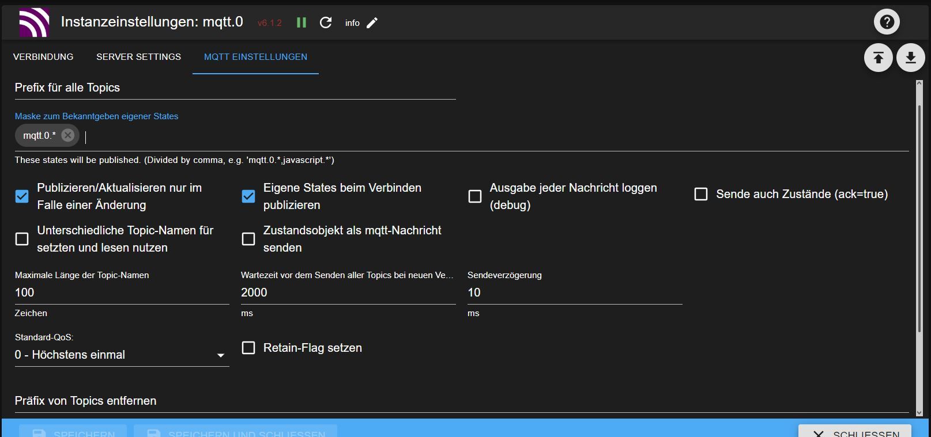Click the scrollbar down arrow

click(x=919, y=412)
